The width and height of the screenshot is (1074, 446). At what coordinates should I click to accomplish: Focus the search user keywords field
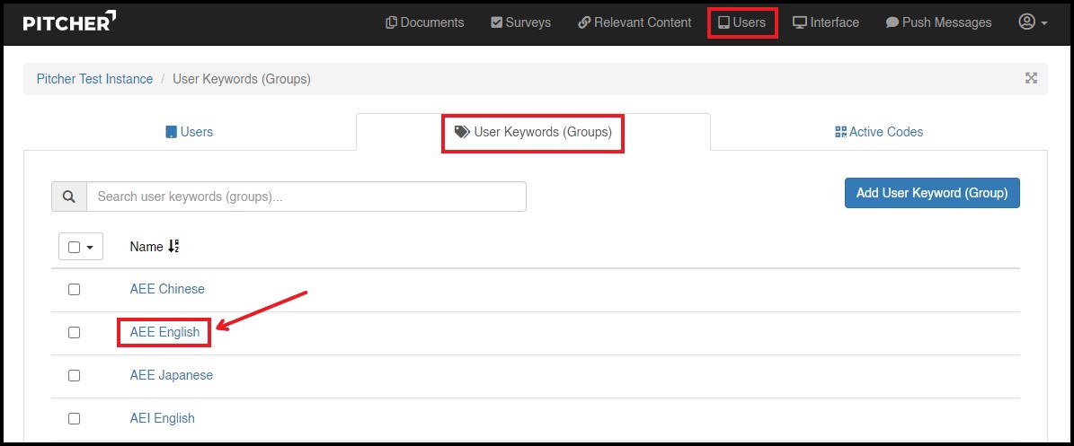tap(306, 197)
